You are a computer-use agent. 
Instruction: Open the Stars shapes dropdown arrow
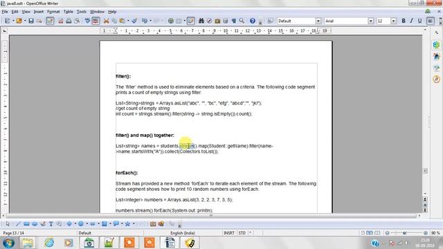[134, 224]
